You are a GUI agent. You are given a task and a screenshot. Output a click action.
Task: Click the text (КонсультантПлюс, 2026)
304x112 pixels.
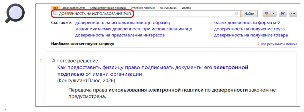coord(86,81)
